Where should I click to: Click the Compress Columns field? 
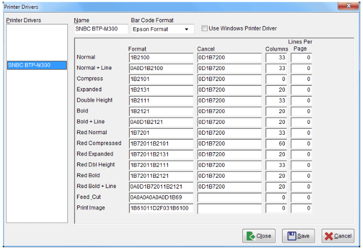click(277, 79)
